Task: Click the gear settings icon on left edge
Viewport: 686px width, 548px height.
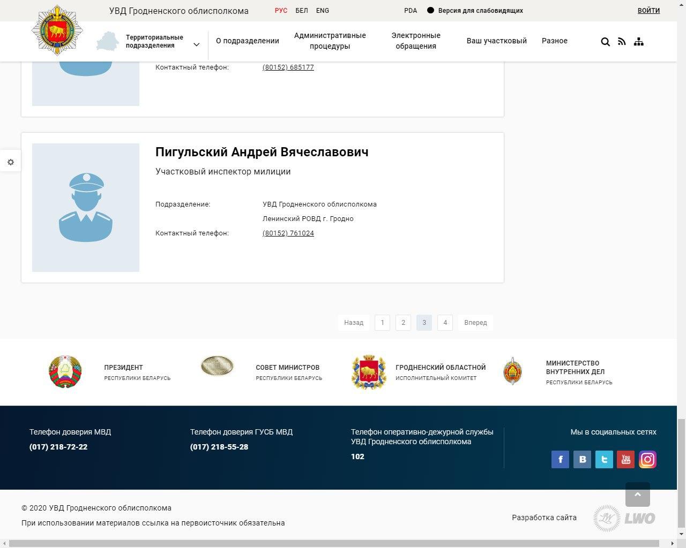Action: (11, 162)
